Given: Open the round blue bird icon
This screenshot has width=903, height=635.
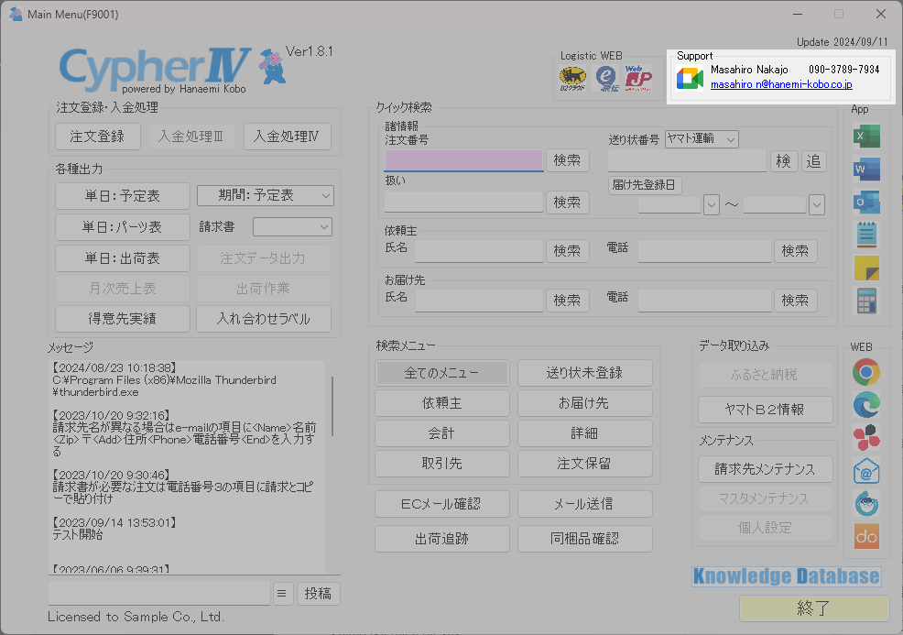Looking at the screenshot, I should click(x=866, y=504).
